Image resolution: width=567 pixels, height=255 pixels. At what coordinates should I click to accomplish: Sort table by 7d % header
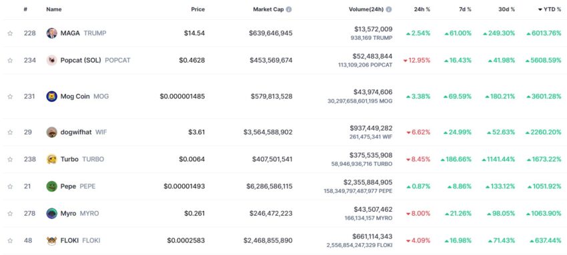[465, 10]
